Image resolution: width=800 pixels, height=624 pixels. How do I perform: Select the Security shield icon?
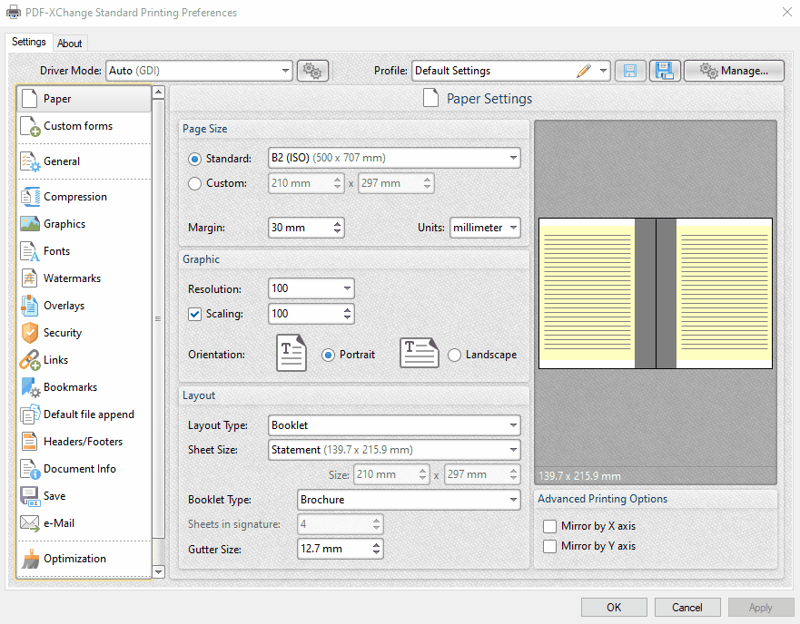pyautogui.click(x=28, y=333)
